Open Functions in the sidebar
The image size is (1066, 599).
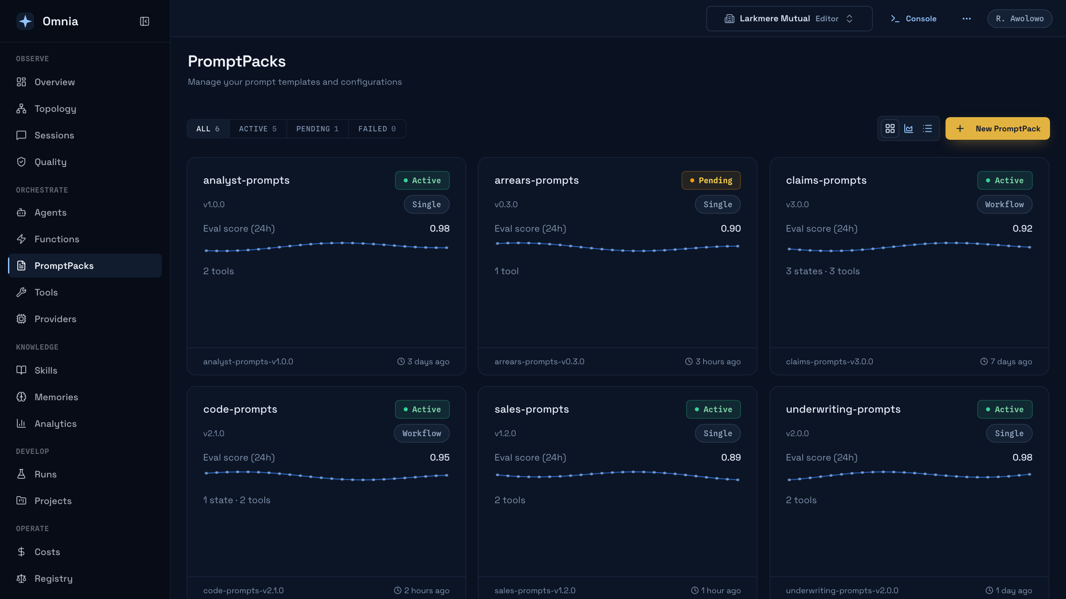pyautogui.click(x=85, y=239)
